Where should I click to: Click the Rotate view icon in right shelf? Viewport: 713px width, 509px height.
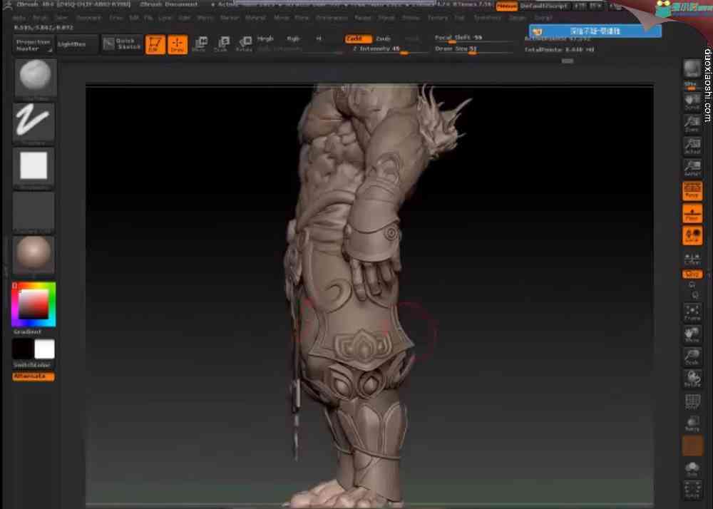coord(692,379)
